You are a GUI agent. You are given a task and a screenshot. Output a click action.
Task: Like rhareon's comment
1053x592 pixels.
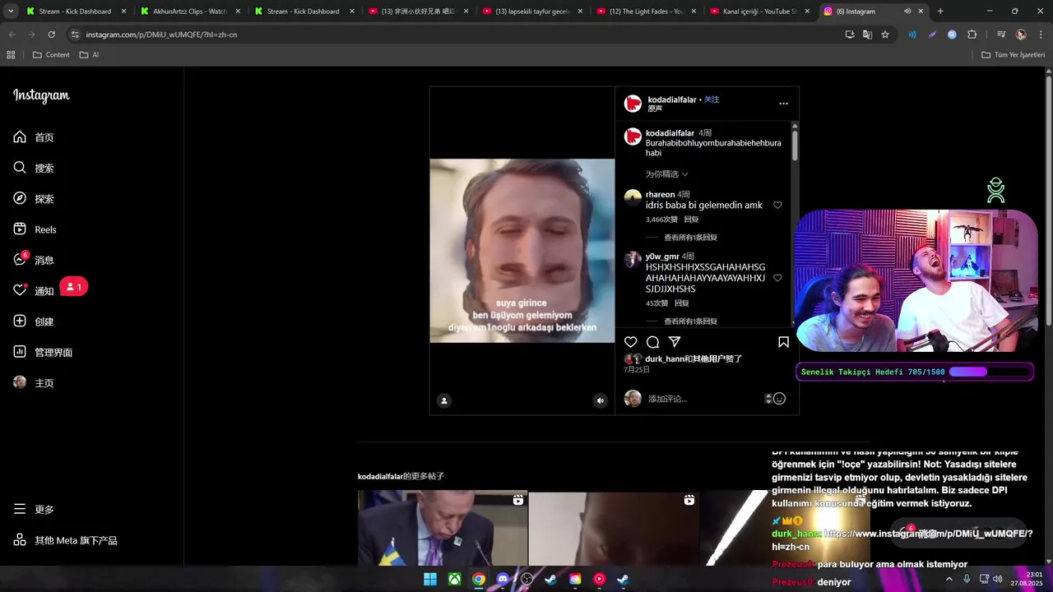[x=777, y=206]
